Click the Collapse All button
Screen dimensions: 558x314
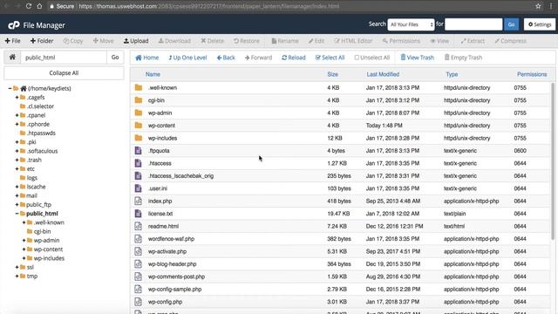tap(64, 73)
